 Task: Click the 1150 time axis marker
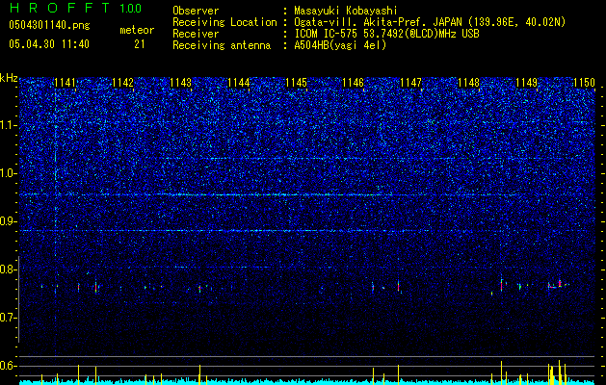[x=585, y=83]
